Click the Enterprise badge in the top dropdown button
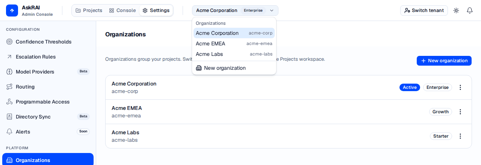The width and height of the screenshot is (481, 165). pyautogui.click(x=253, y=10)
